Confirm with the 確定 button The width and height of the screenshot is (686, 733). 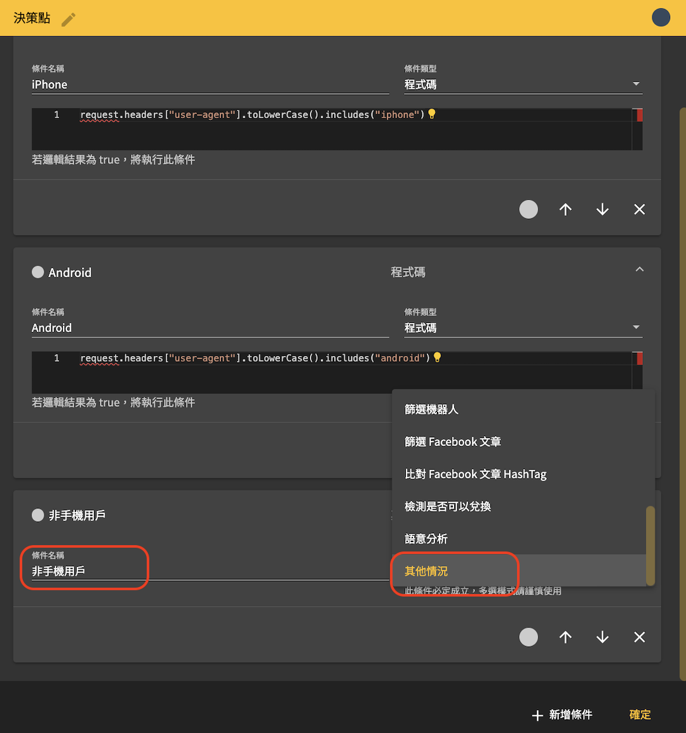tap(640, 715)
